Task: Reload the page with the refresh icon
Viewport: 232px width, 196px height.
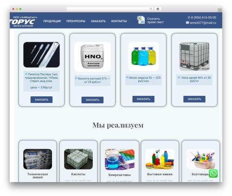Action: click(151, 9)
